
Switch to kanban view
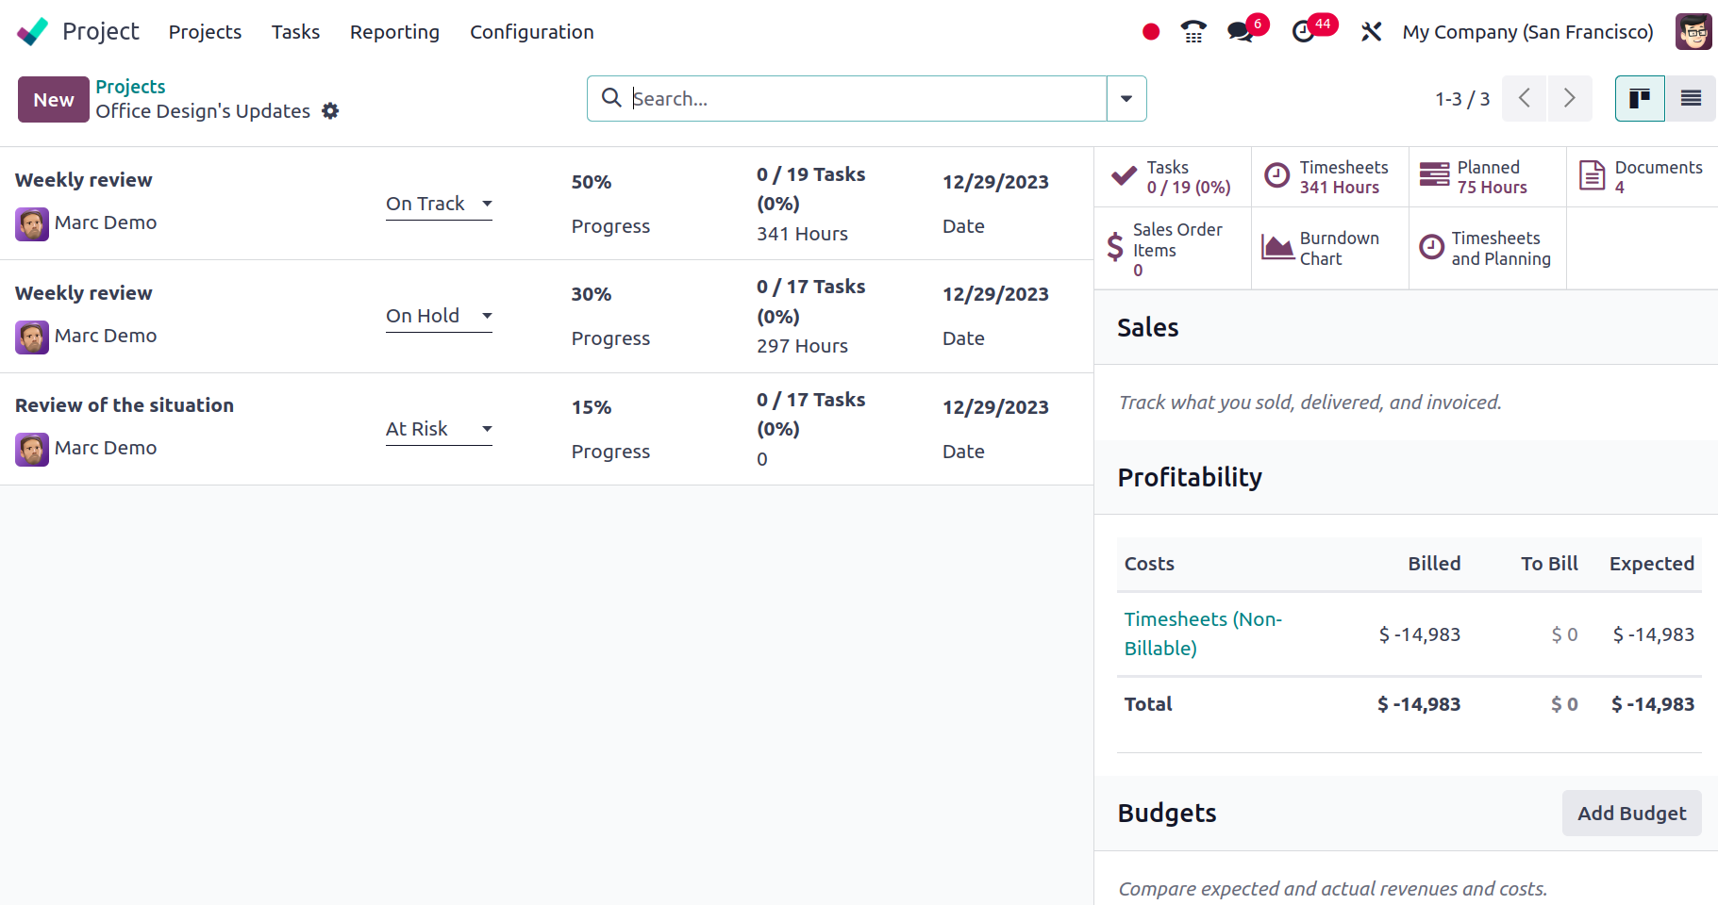pos(1640,99)
